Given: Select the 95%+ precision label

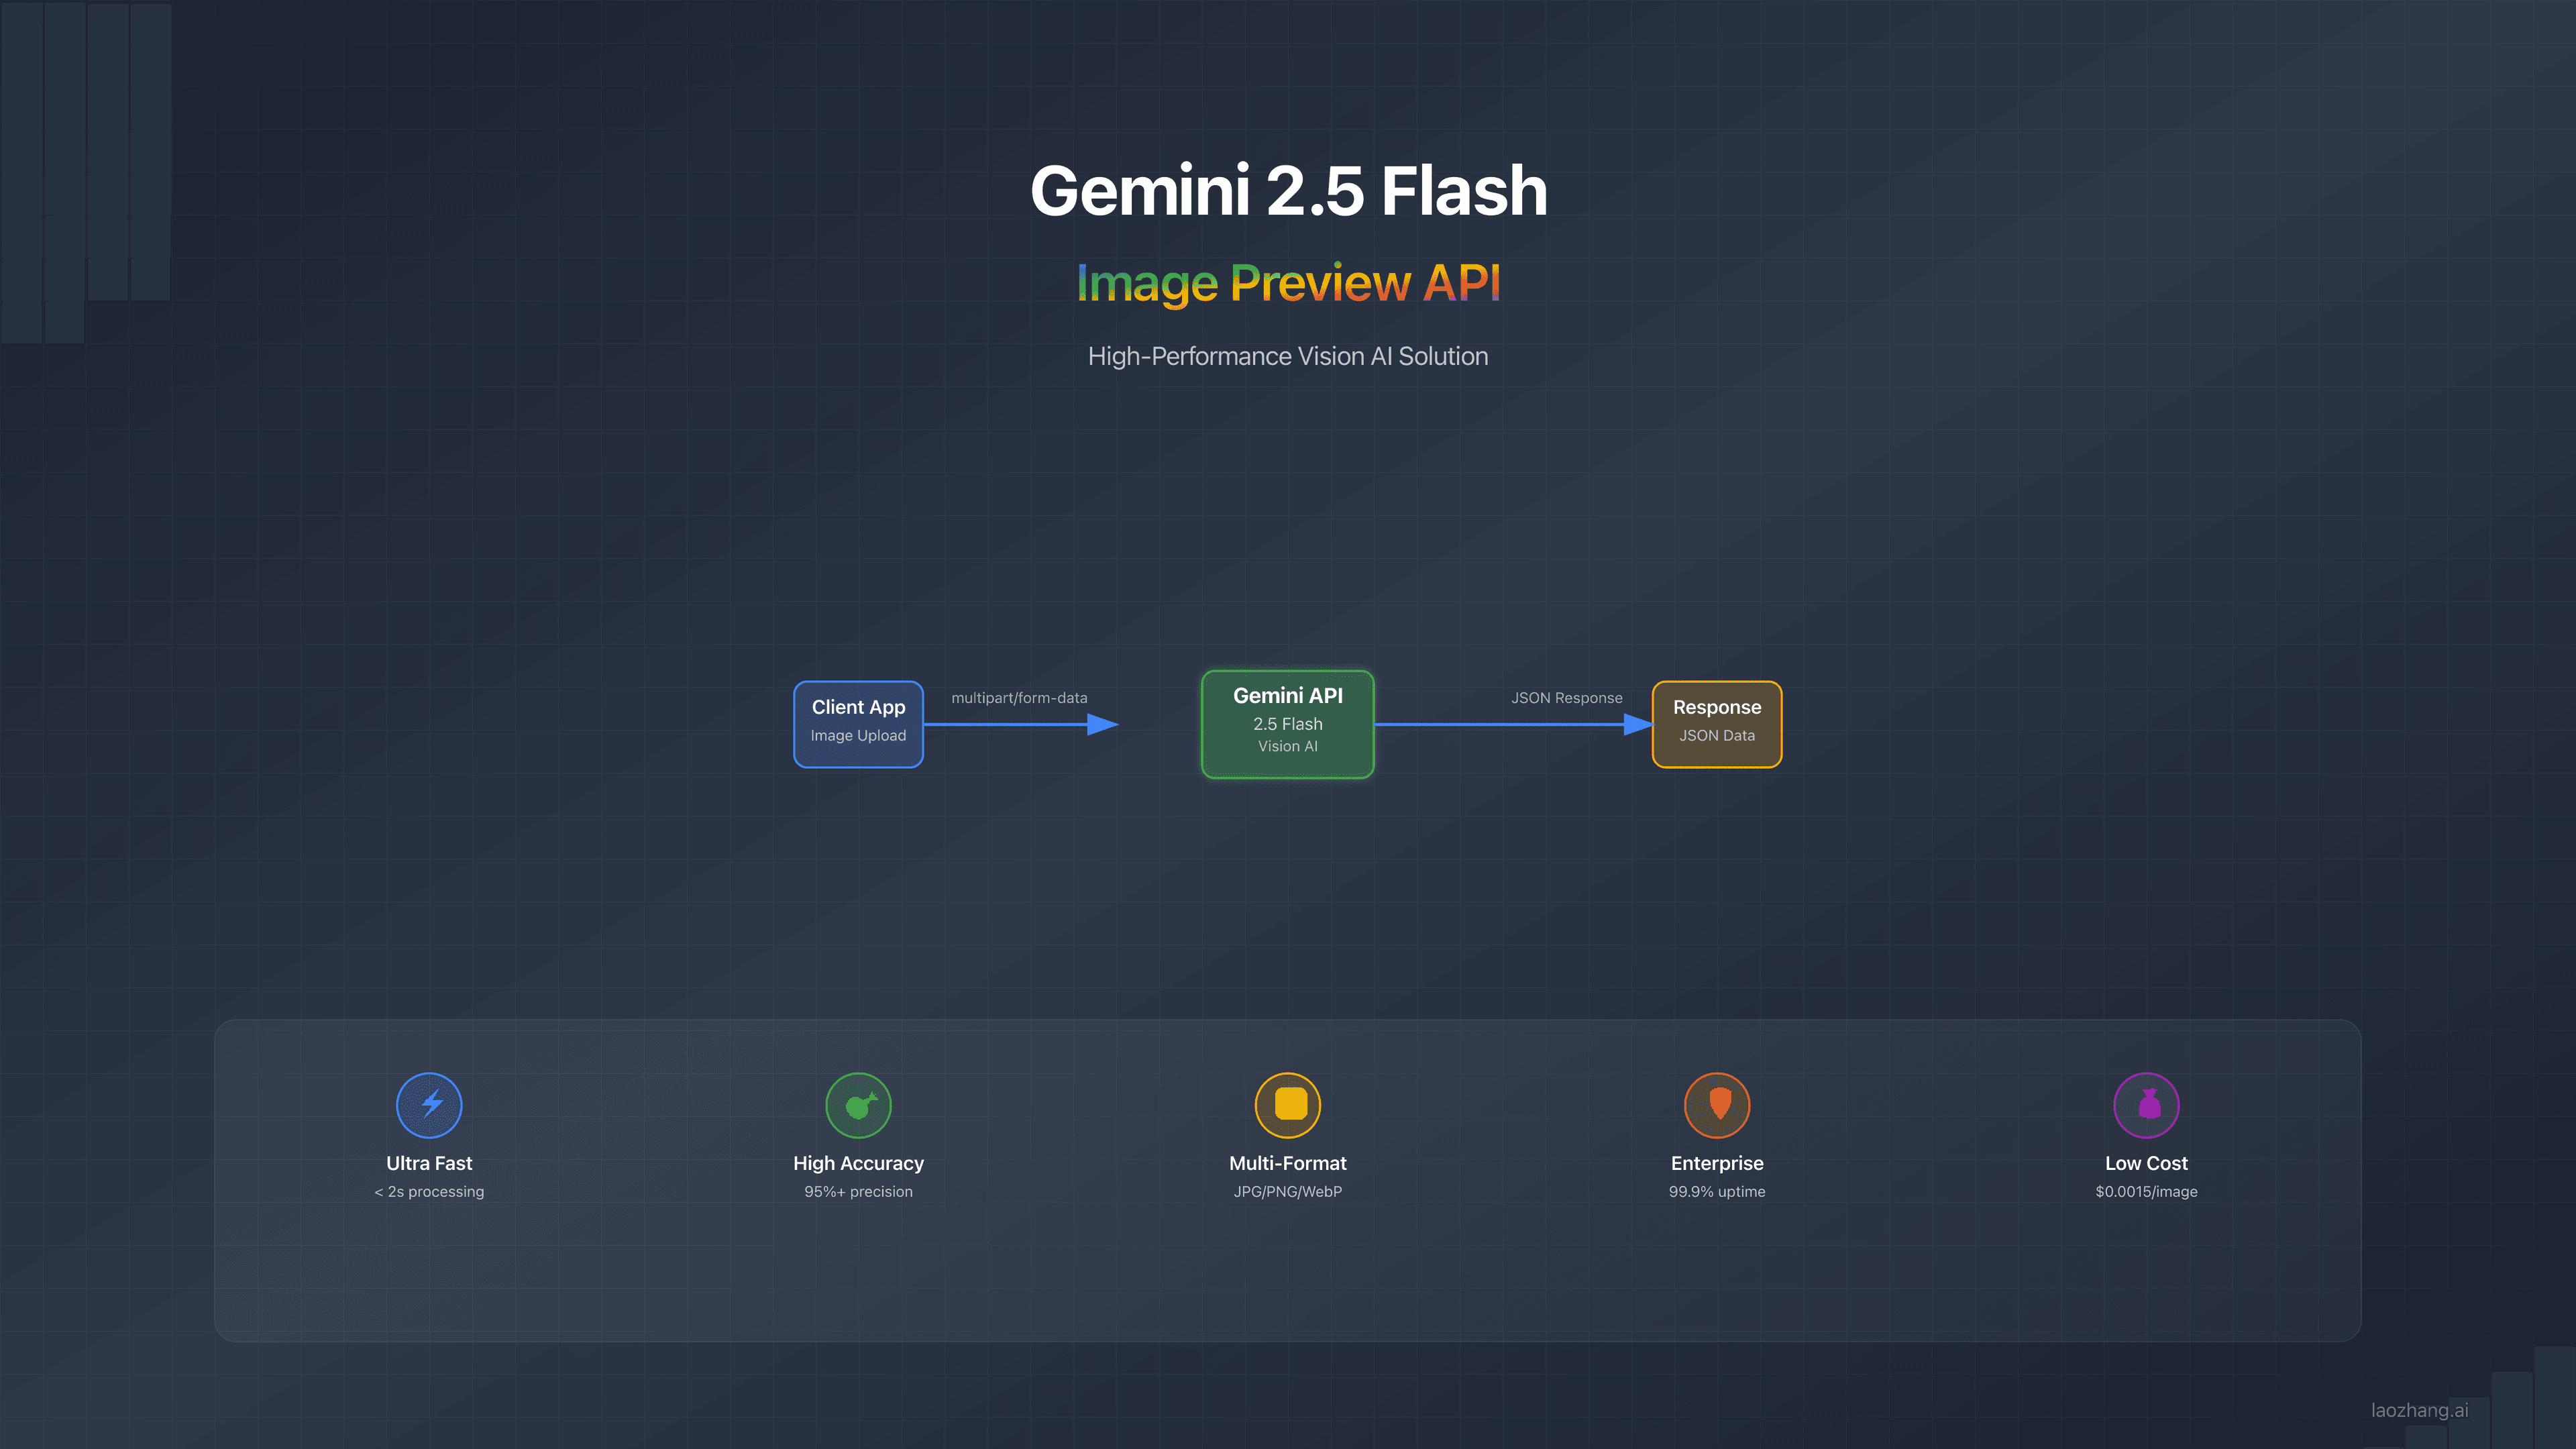Looking at the screenshot, I should [858, 1191].
